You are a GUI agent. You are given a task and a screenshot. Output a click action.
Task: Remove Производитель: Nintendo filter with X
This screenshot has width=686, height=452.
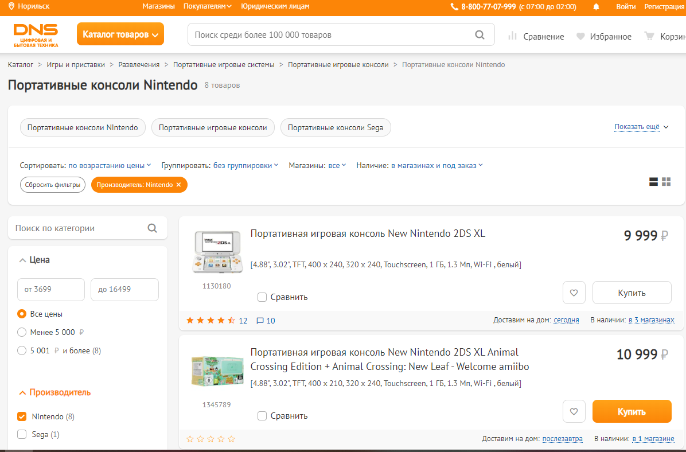tap(178, 185)
